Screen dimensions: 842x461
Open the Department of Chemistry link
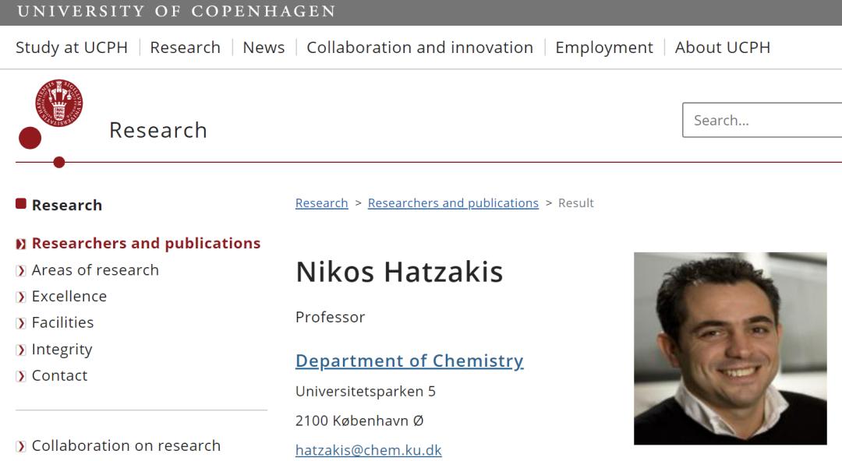(x=409, y=361)
